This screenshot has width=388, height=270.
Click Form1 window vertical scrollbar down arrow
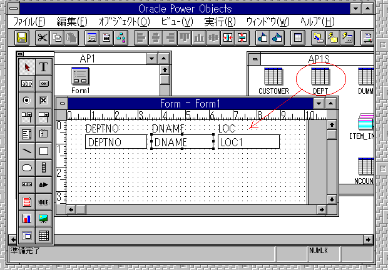pos(332,199)
